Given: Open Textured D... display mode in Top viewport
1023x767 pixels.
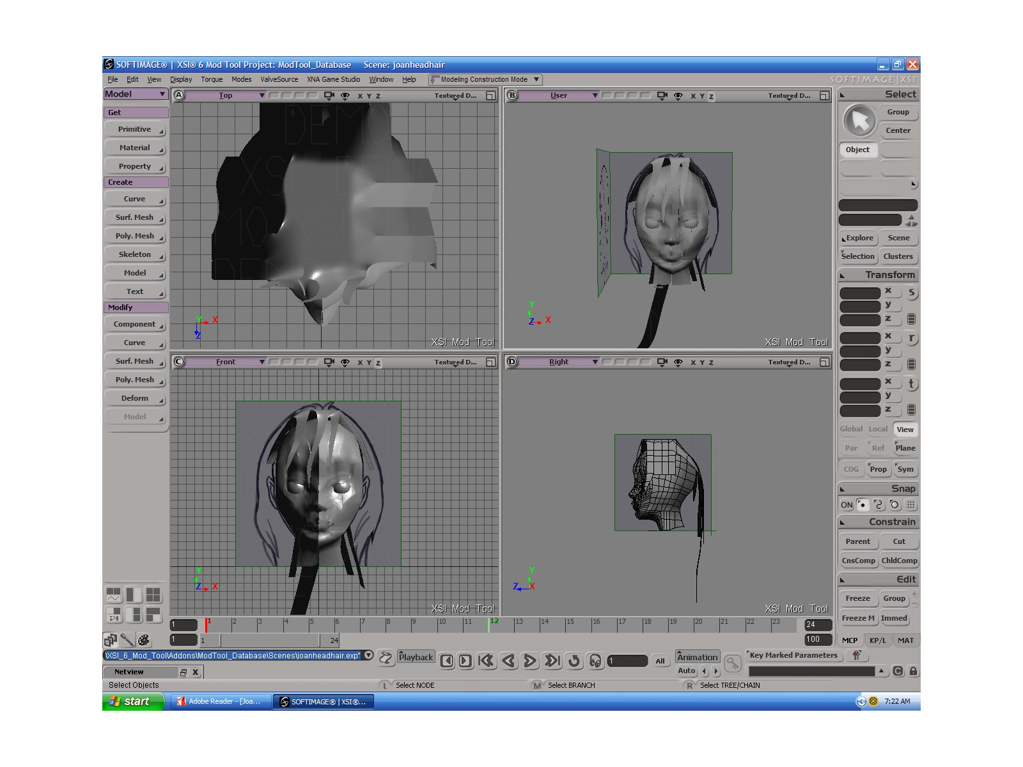Looking at the screenshot, I should point(455,95).
